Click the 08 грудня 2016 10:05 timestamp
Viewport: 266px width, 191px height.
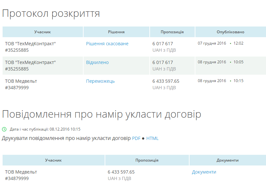tap(220, 62)
